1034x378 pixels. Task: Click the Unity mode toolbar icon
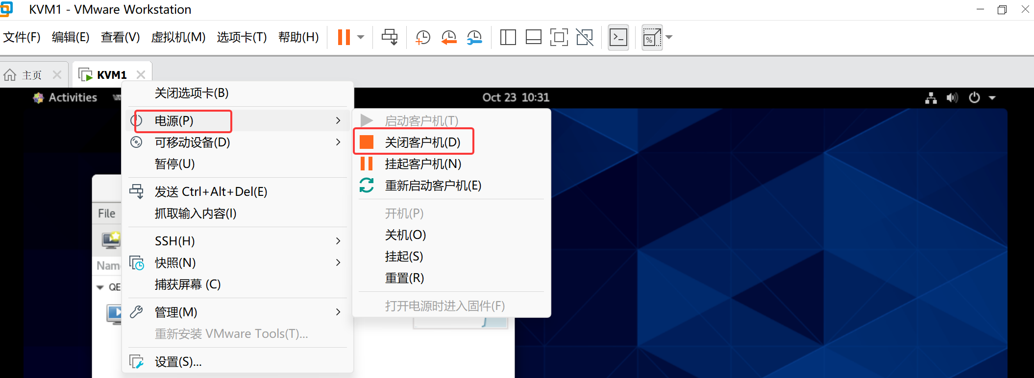point(585,37)
